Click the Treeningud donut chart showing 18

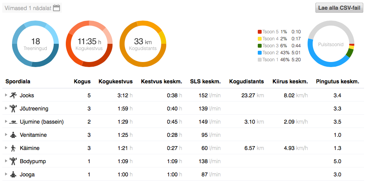pyautogui.click(x=35, y=44)
